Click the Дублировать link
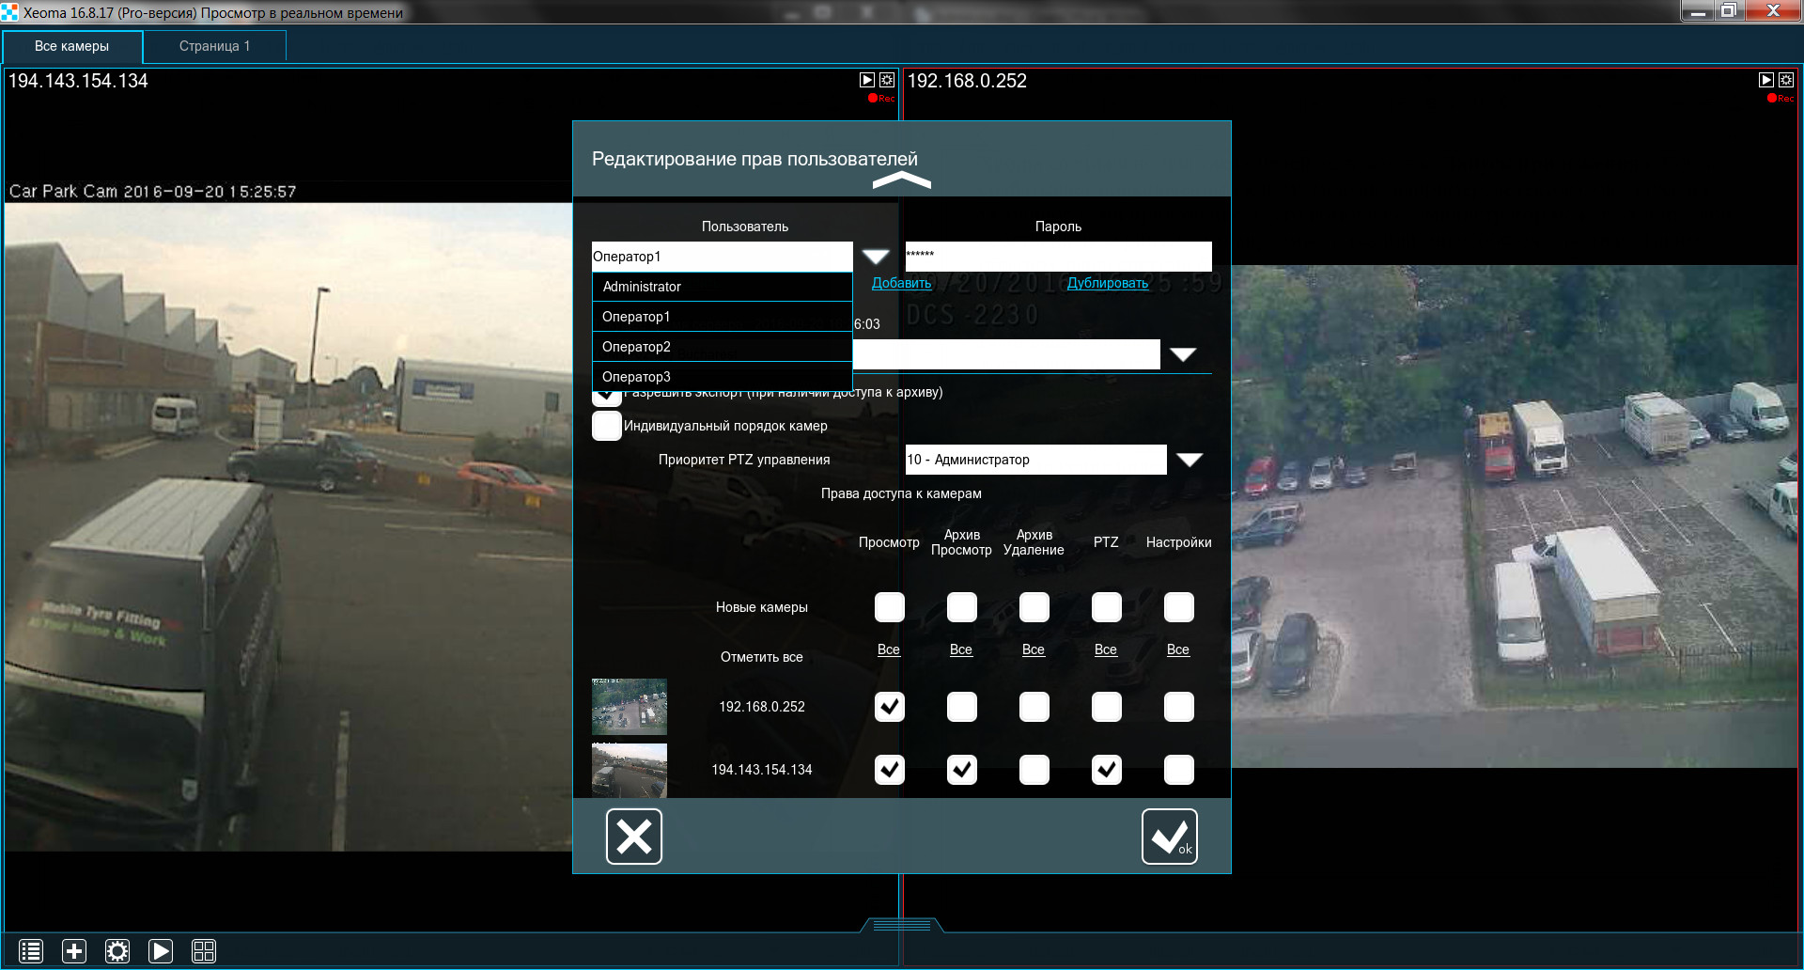This screenshot has height=970, width=1804. tap(1107, 283)
